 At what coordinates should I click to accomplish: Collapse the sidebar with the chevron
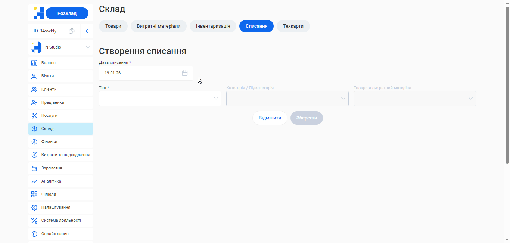[87, 31]
